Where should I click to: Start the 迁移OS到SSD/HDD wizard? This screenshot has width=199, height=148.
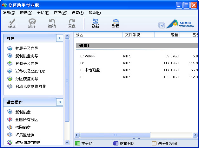click(30, 71)
